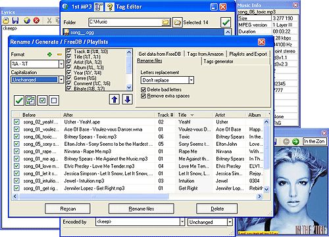
Task: Open Capitalization dropdown set to Unchanged
Action: point(61,79)
